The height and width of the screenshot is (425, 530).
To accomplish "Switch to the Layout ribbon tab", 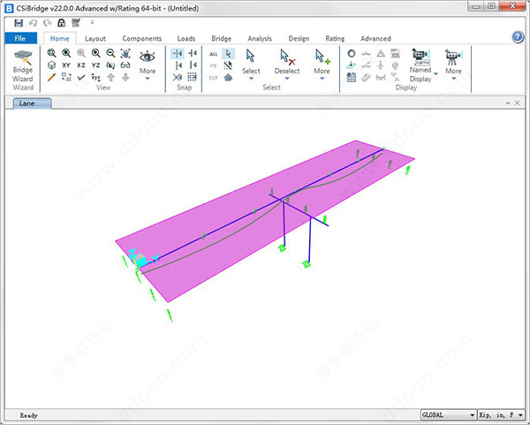I will point(95,39).
